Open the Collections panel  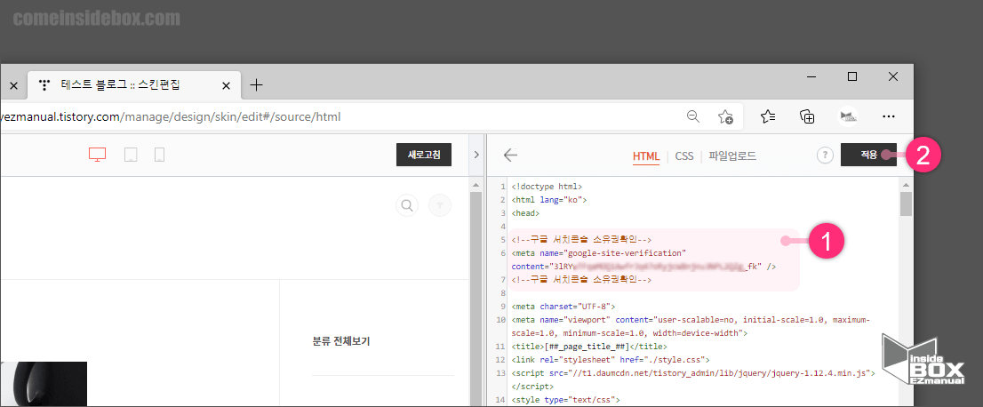click(x=807, y=116)
